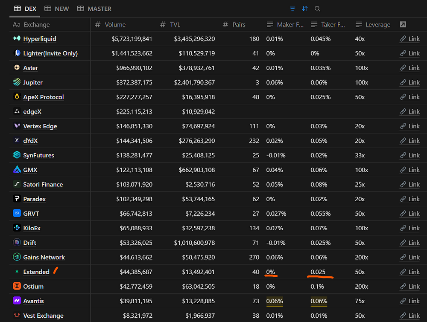Click the Jupiter logo icon
The width and height of the screenshot is (427, 322).
17,82
